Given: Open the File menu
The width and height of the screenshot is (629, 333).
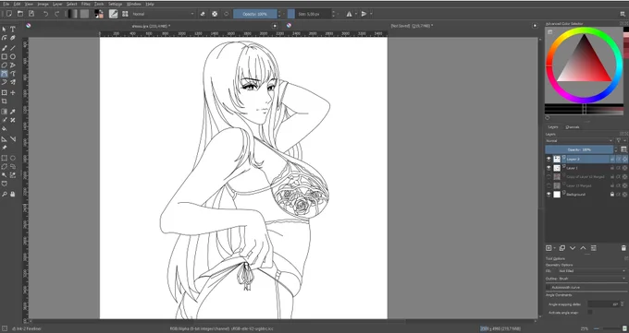Looking at the screenshot, I should 6,4.
